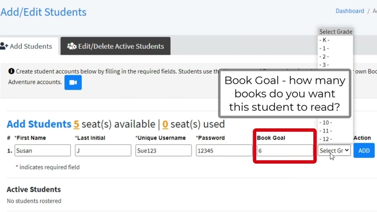The height and width of the screenshot is (212, 377).
Task: Click the Unique Username field Sue123
Action: point(164,151)
